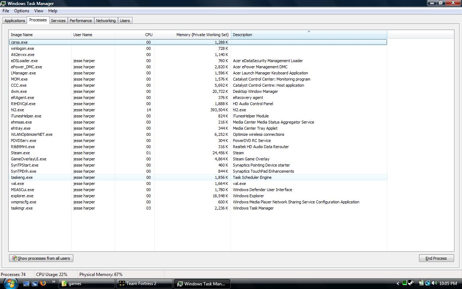Select the Processes tab

[38, 20]
